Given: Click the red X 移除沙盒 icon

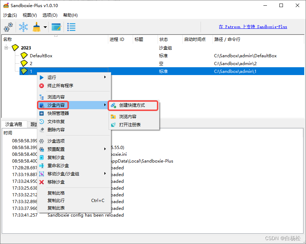Looking at the screenshot, I should [42, 182].
